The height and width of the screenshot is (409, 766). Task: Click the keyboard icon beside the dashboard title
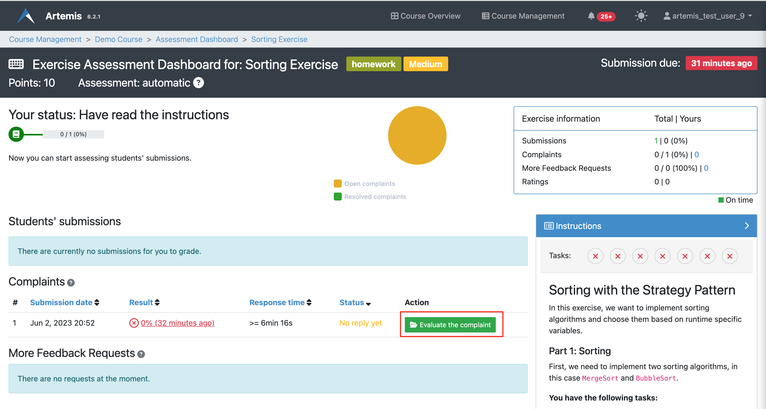(x=16, y=64)
